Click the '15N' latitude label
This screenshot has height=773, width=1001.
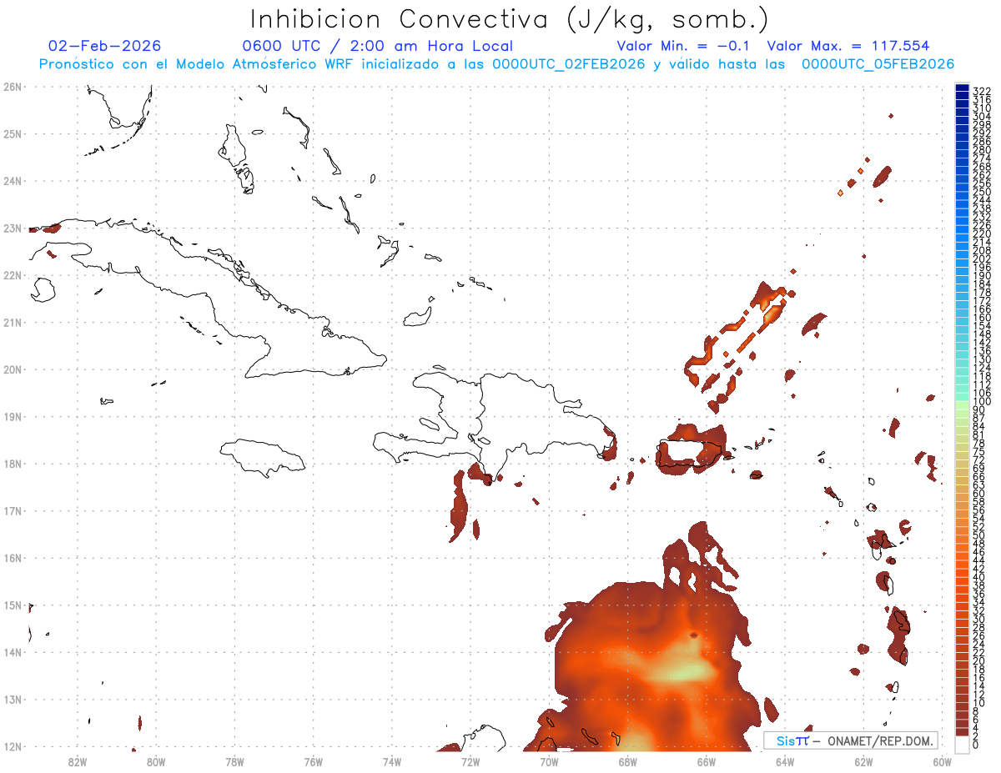click(12, 605)
